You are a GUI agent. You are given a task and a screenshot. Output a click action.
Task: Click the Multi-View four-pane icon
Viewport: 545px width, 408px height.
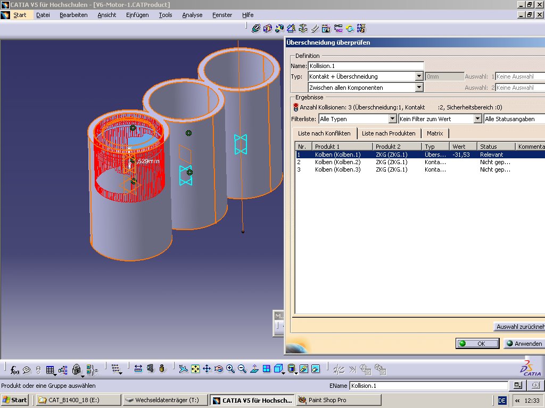tap(267, 369)
